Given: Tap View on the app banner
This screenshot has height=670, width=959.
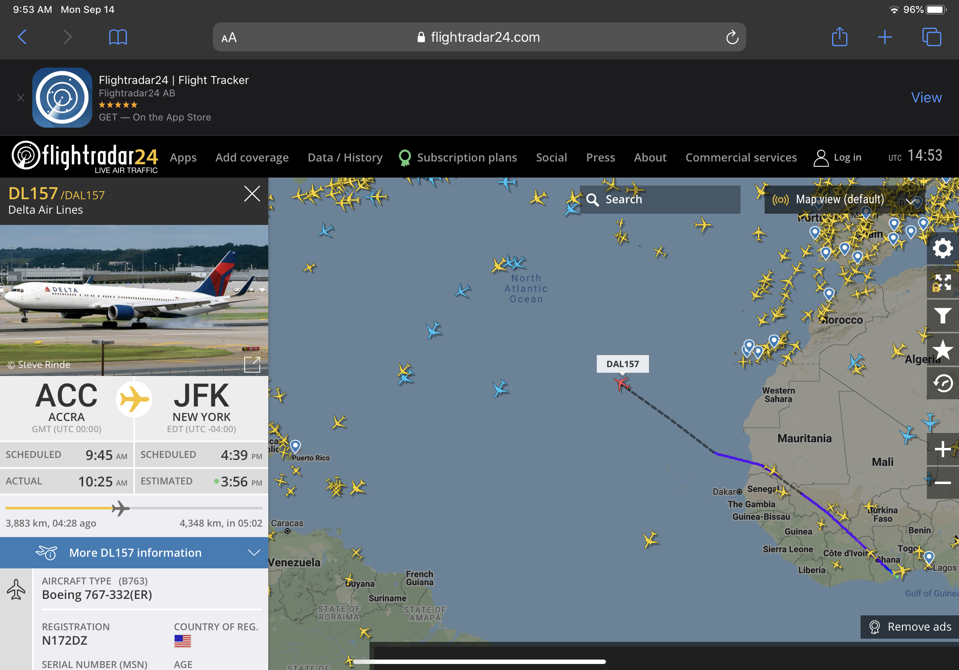Looking at the screenshot, I should pyautogui.click(x=926, y=97).
